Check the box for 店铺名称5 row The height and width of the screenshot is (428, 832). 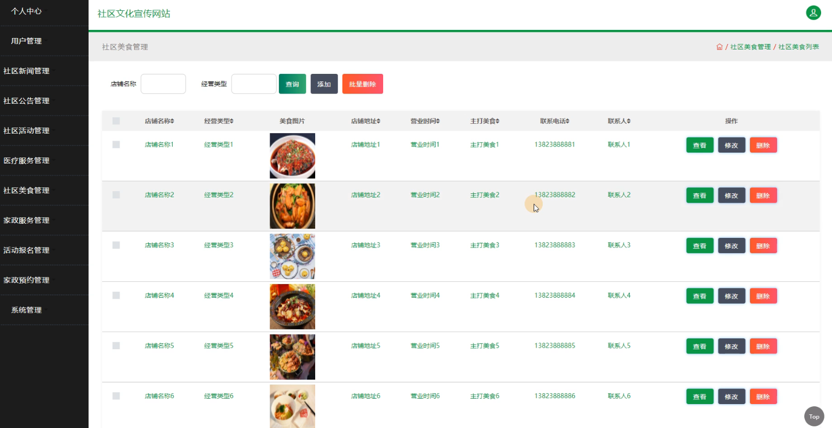(x=116, y=345)
